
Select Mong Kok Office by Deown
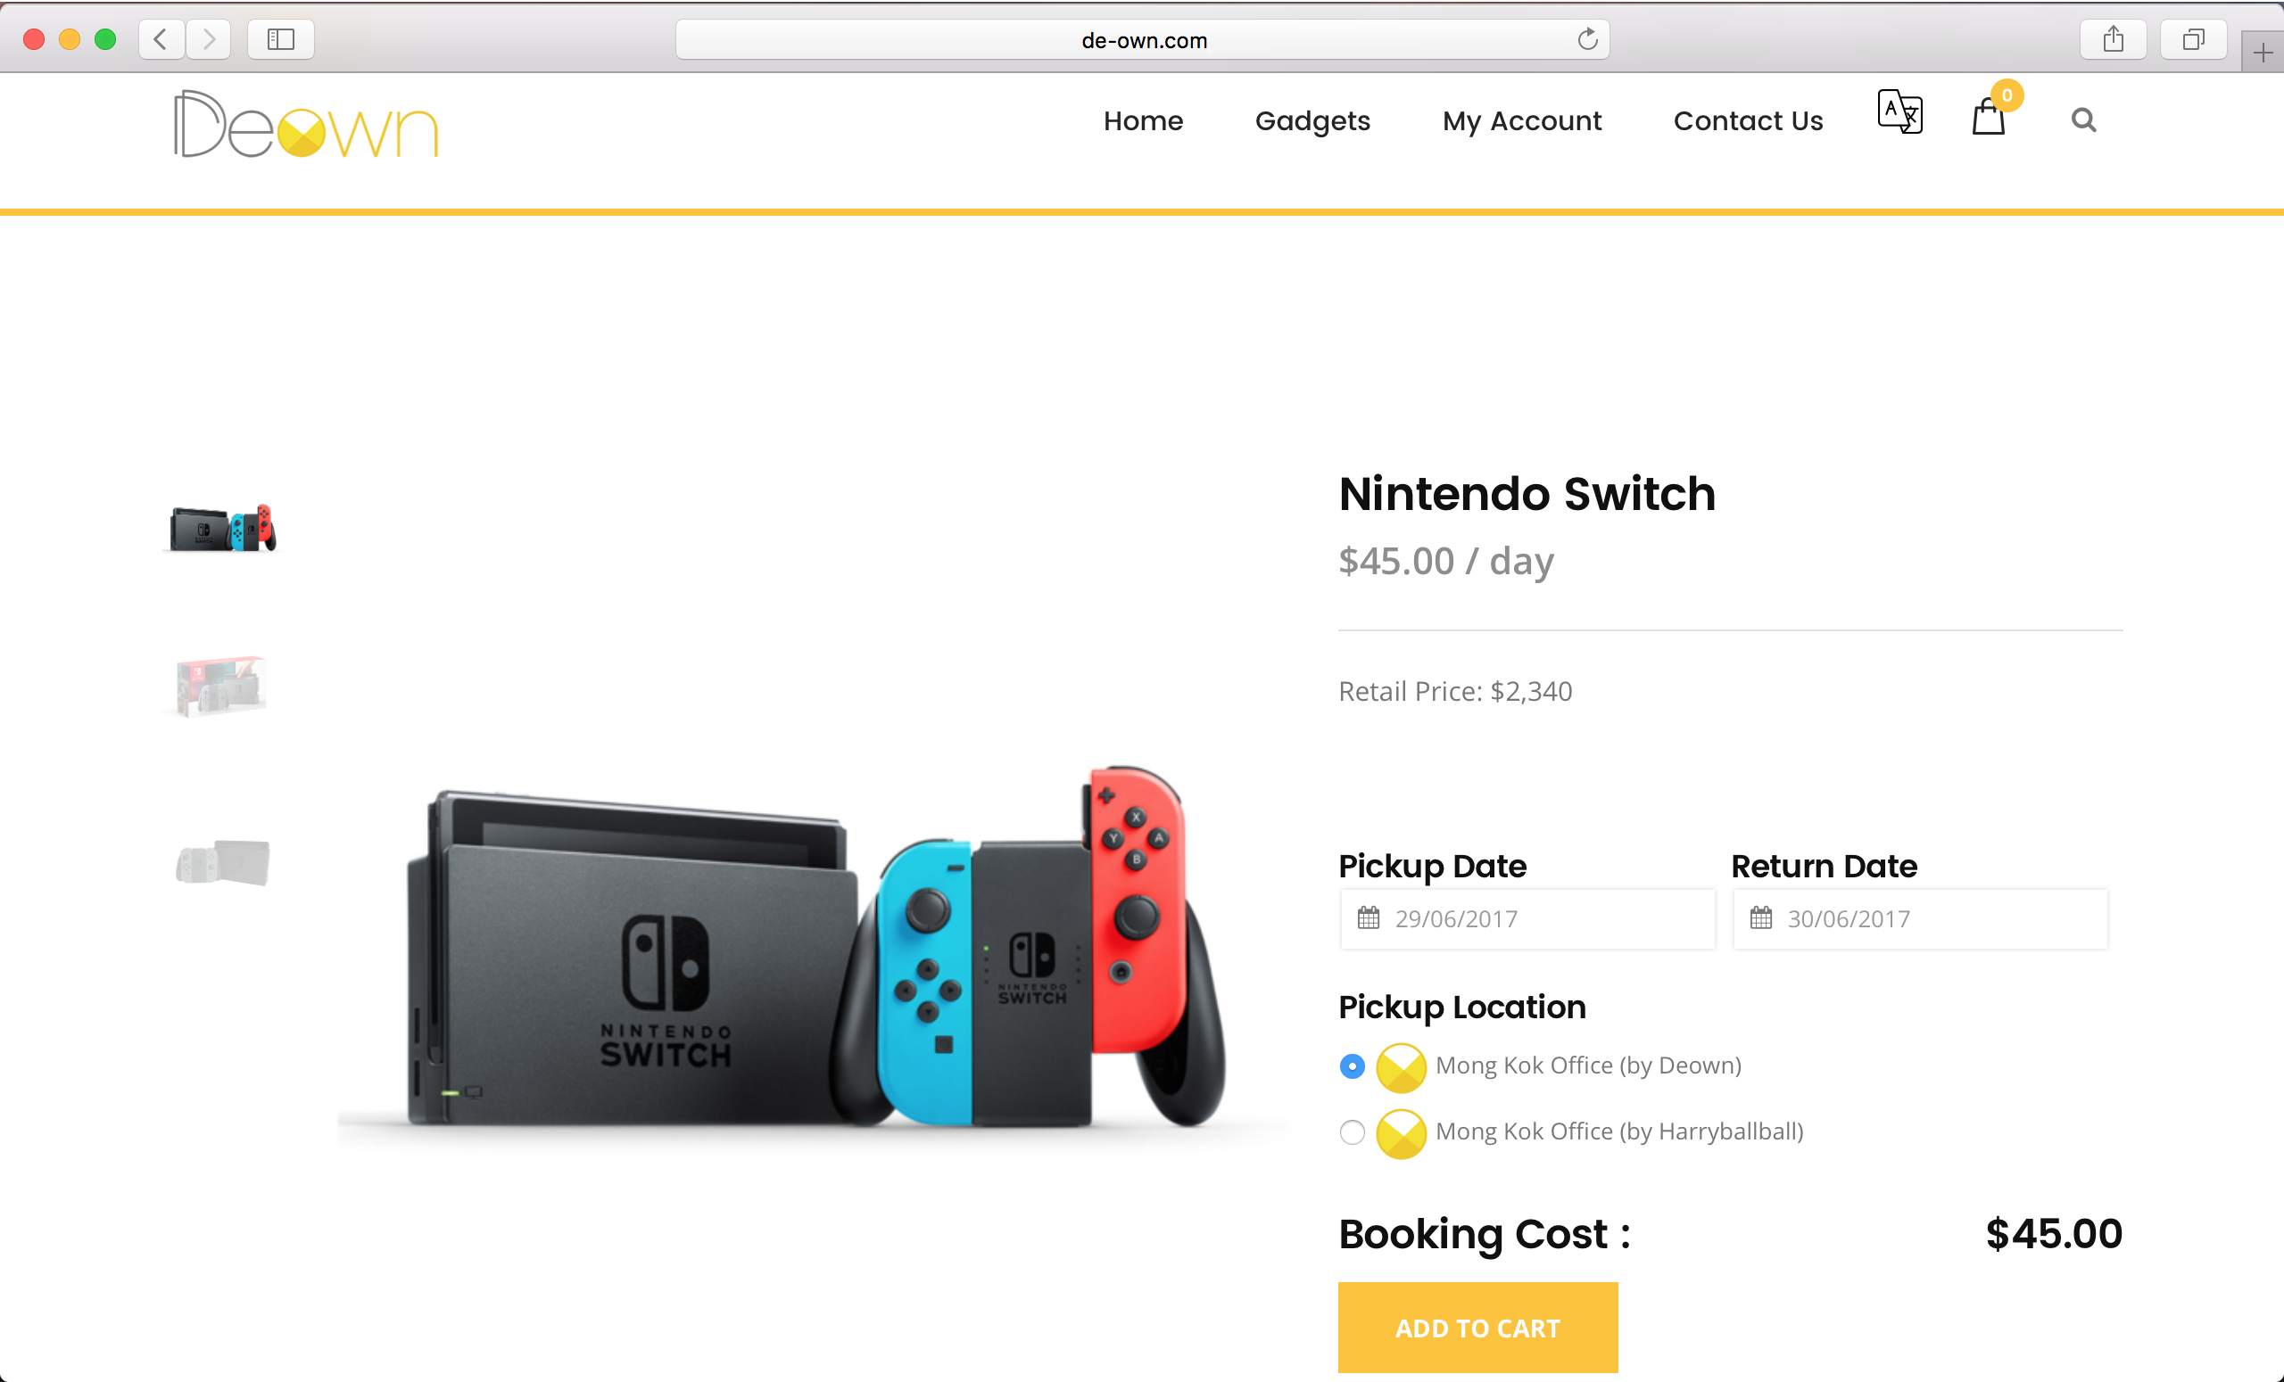click(x=1353, y=1066)
